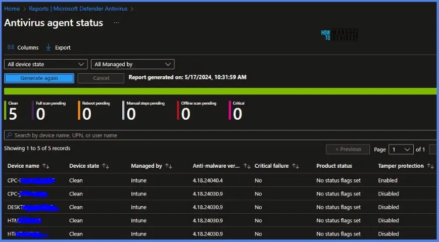439x242 pixels.
Task: Focus the device name search field
Action: pos(221,135)
